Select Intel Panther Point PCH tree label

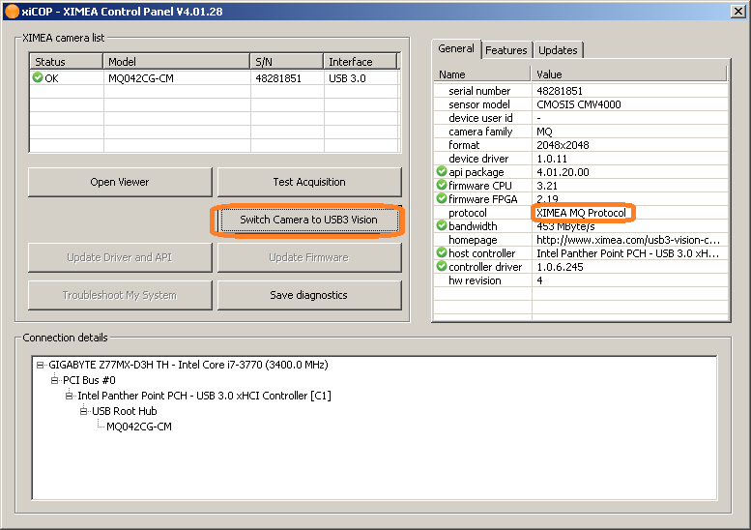(x=205, y=396)
